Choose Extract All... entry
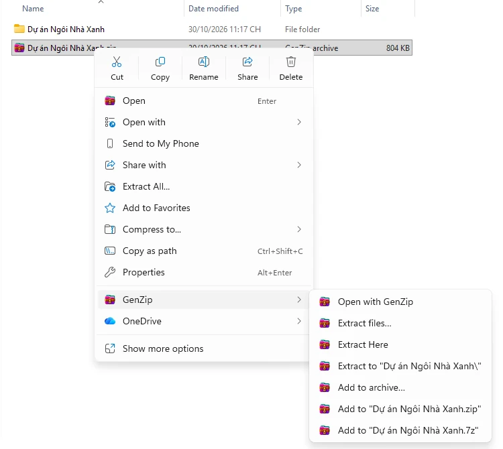The width and height of the screenshot is (503, 449). click(204, 186)
